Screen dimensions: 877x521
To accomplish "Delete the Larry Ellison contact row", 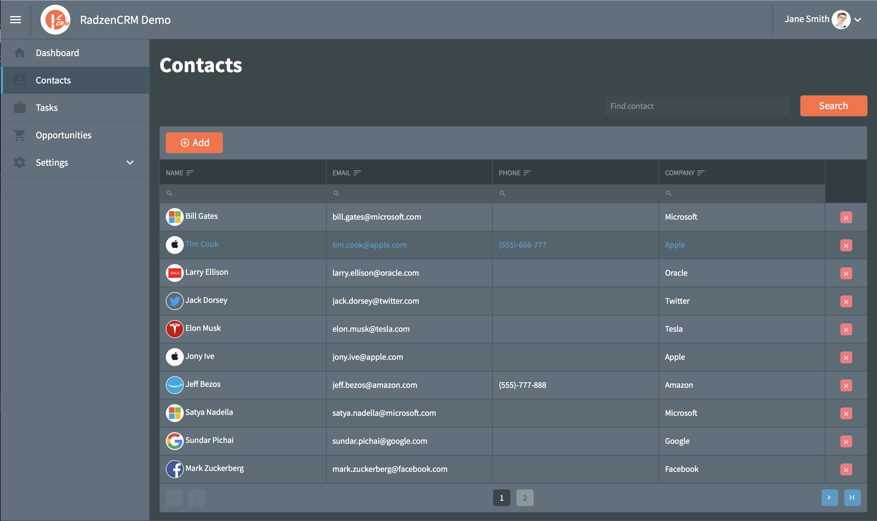I will (x=846, y=274).
